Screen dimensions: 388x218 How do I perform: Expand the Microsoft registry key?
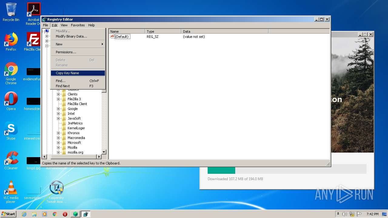click(59, 143)
